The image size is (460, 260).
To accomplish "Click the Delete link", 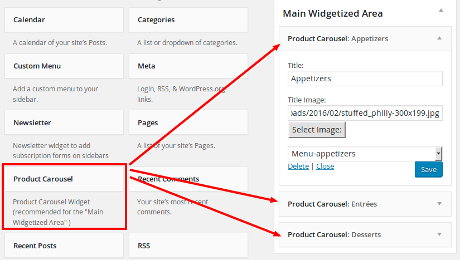I will tap(298, 166).
